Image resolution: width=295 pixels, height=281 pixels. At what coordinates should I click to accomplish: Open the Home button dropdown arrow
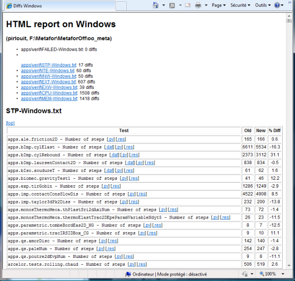[164, 5]
